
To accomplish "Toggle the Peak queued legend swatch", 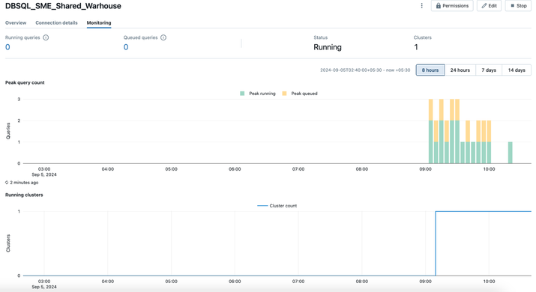I will 284,94.
